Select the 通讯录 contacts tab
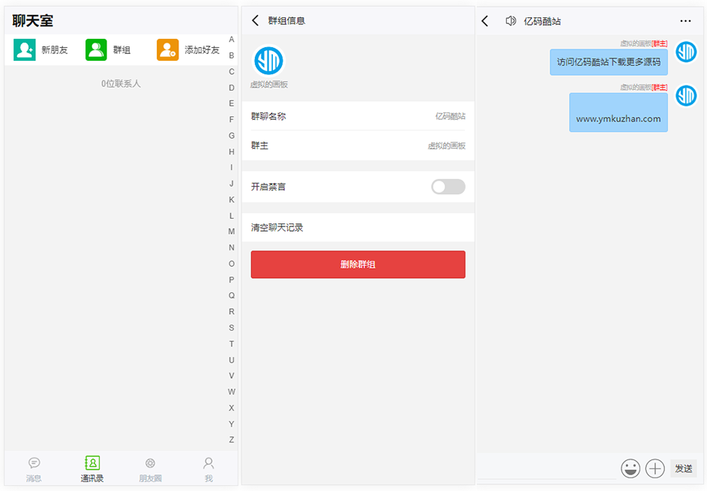The width and height of the screenshot is (707, 491). click(92, 469)
